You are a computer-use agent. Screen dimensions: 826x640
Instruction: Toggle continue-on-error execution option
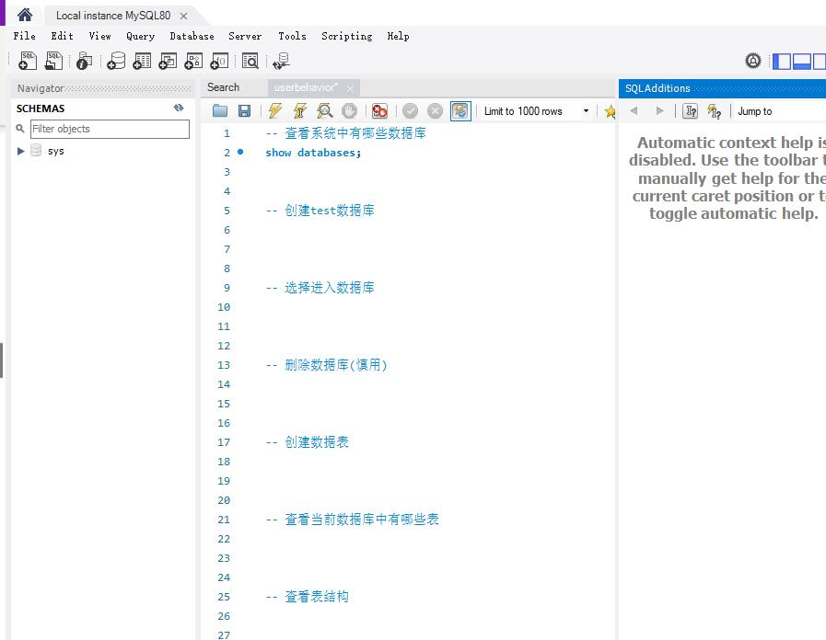point(379,111)
